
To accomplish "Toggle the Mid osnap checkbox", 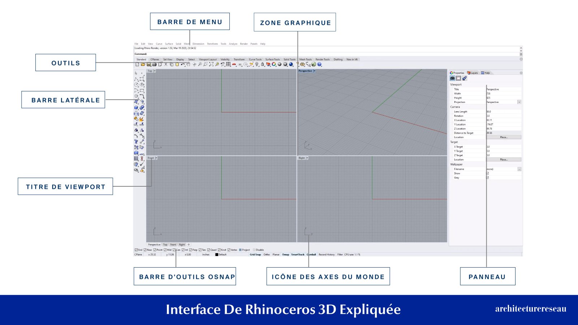I will point(165,250).
